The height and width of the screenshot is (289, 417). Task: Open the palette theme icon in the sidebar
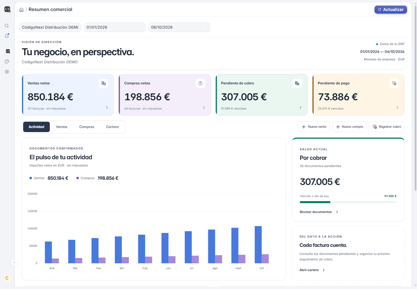pyautogui.click(x=7, y=62)
